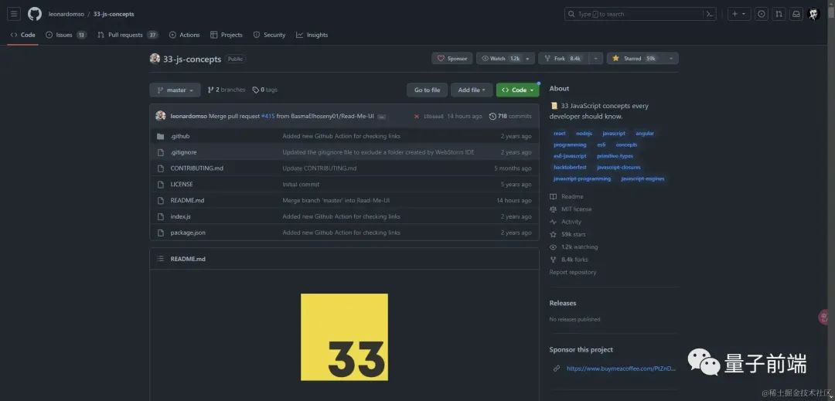The image size is (835, 401).
Task: Click the failed status X on latest commit
Action: click(x=417, y=117)
